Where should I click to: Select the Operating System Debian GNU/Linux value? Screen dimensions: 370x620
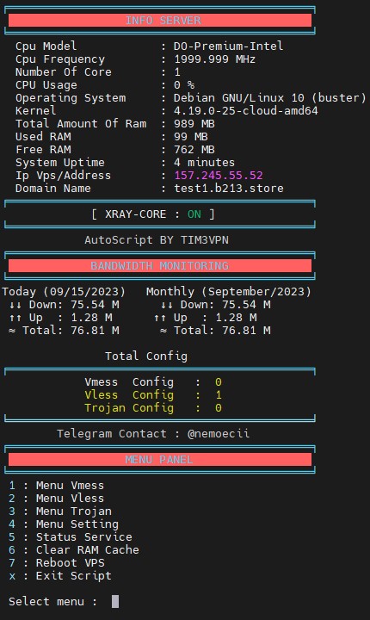tap(270, 98)
